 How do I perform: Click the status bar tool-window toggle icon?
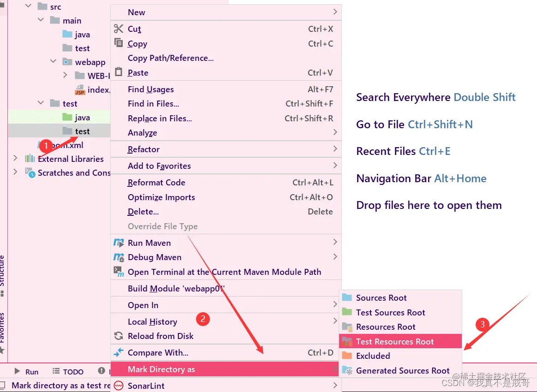click(x=2, y=385)
